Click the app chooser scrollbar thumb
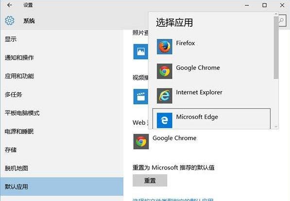 click(x=276, y=48)
